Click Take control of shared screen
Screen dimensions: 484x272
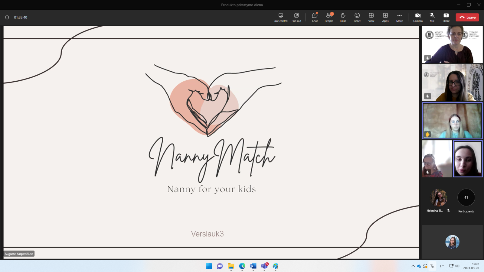pyautogui.click(x=280, y=17)
